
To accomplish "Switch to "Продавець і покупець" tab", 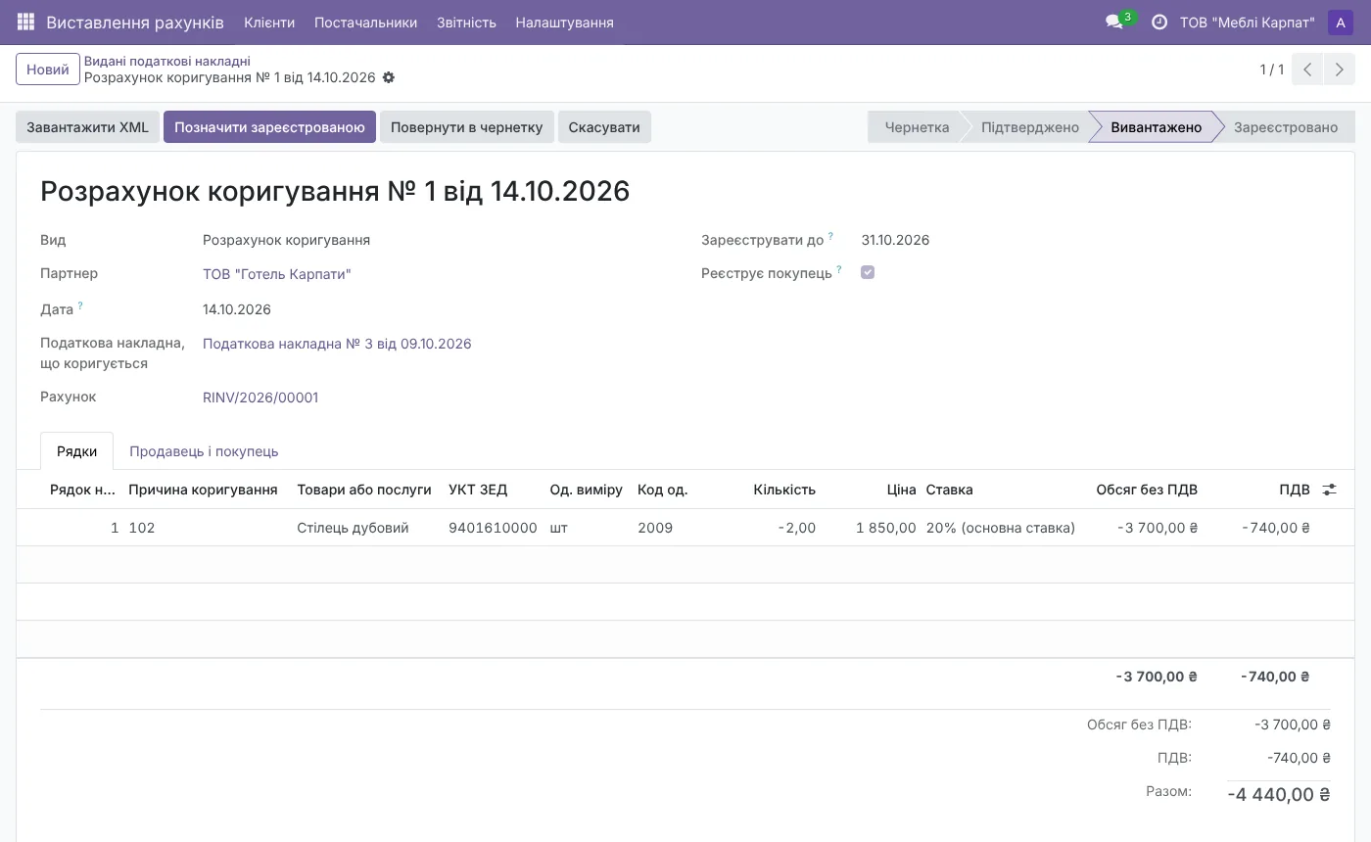I will point(204,451).
